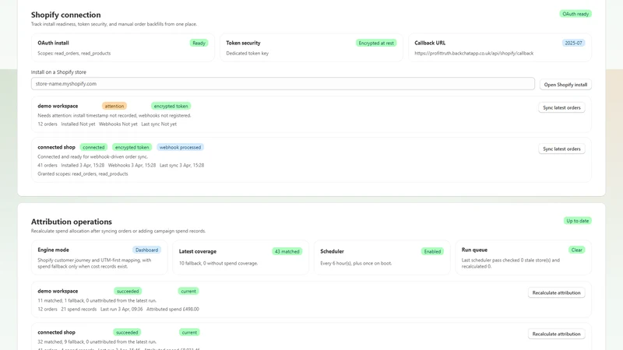Click the connected badge on connected shop
The height and width of the screenshot is (350, 623).
tap(93, 147)
